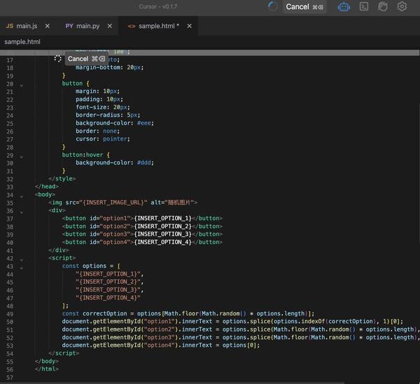This screenshot has width=420, height=384.
Task: Click the correctOption variable on line 49
Action: 105,313
